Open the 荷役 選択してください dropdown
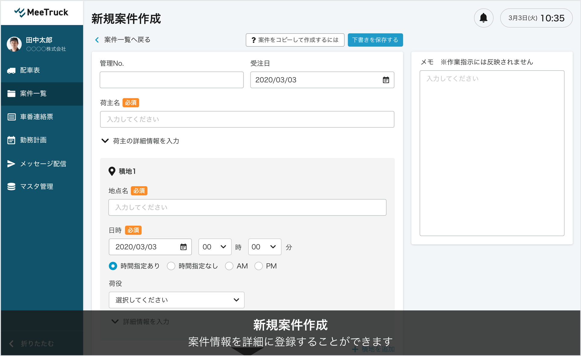This screenshot has height=356, width=581. pos(176,300)
